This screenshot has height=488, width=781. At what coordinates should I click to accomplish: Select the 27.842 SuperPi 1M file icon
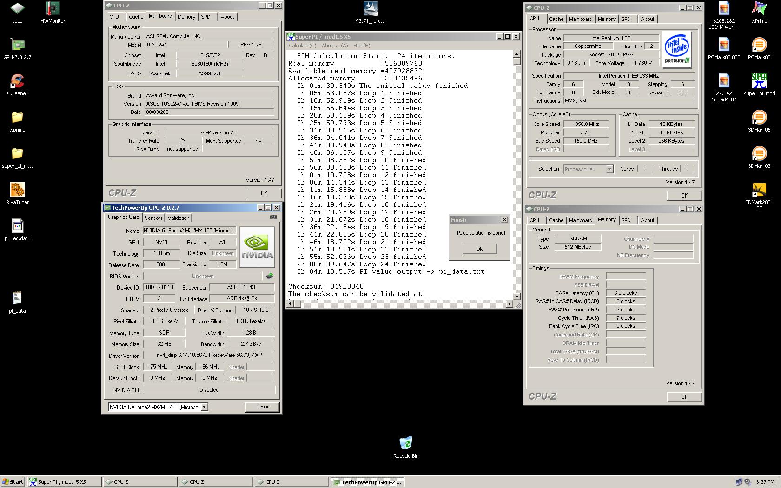[724, 88]
